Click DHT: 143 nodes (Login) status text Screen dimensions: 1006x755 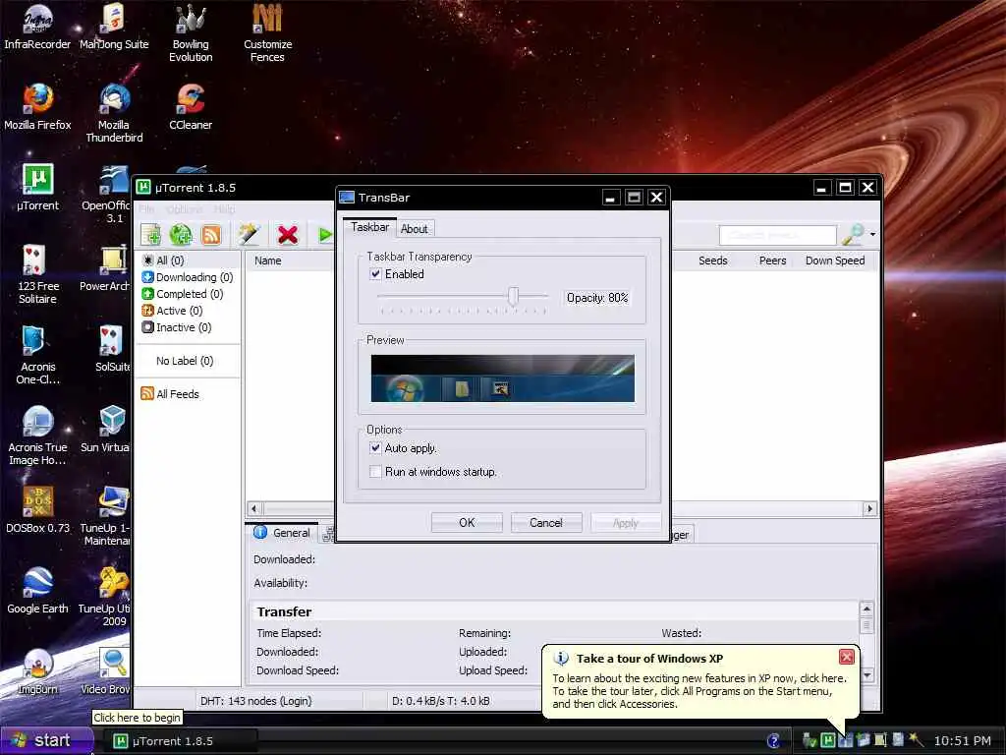[x=256, y=701]
